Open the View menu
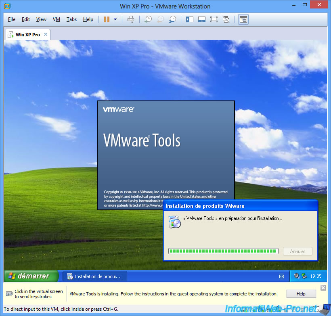This screenshot has width=331, height=316. click(41, 19)
